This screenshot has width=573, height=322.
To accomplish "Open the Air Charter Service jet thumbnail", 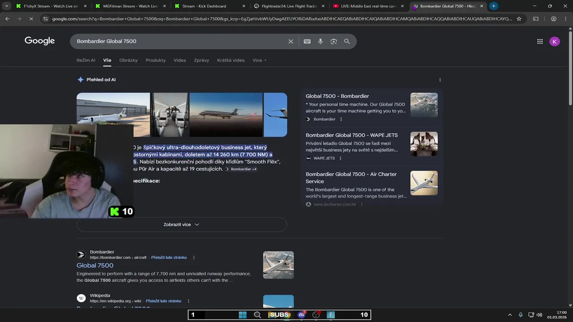I will click(424, 183).
